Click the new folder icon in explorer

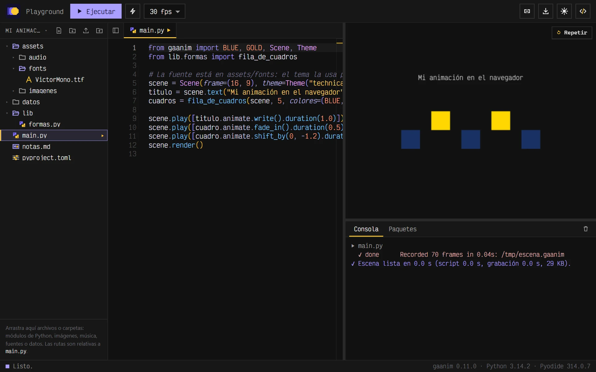[x=72, y=30]
